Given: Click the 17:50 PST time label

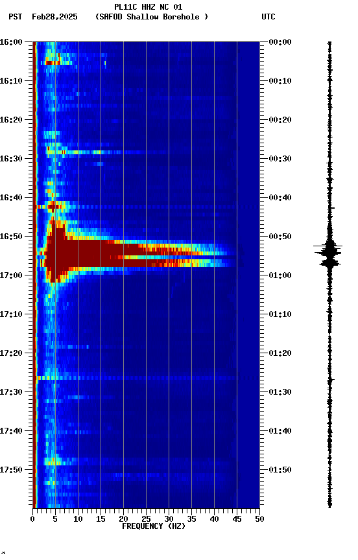Looking at the screenshot, I should (11, 470).
